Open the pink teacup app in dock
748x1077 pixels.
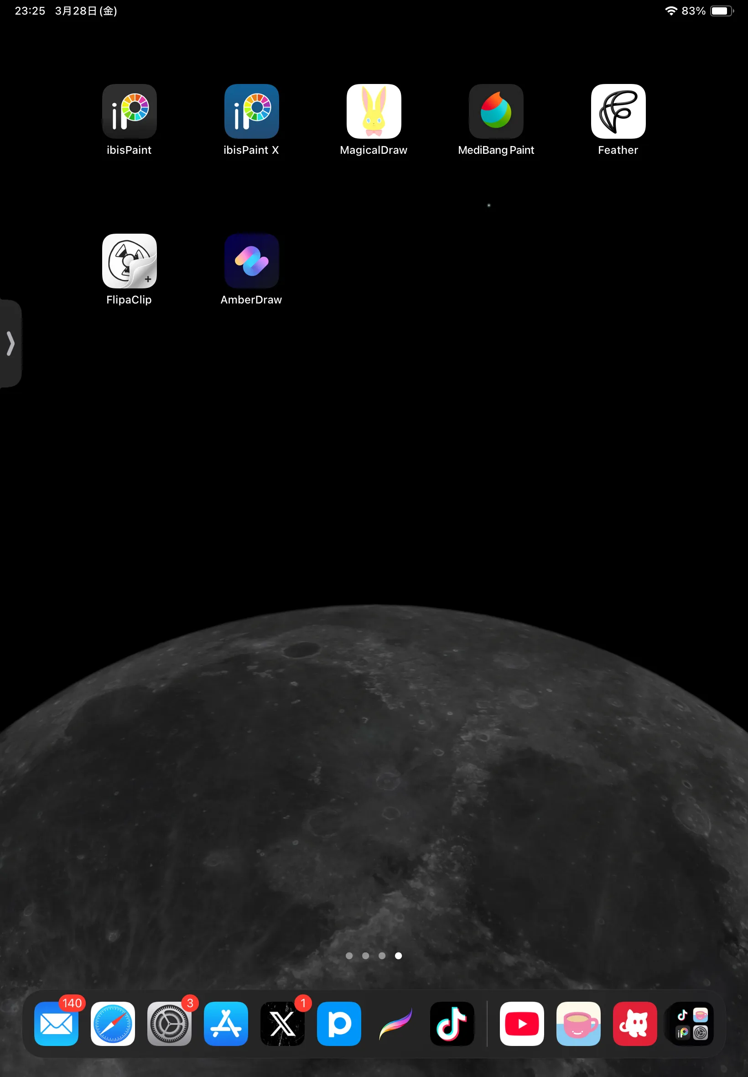pos(579,1024)
